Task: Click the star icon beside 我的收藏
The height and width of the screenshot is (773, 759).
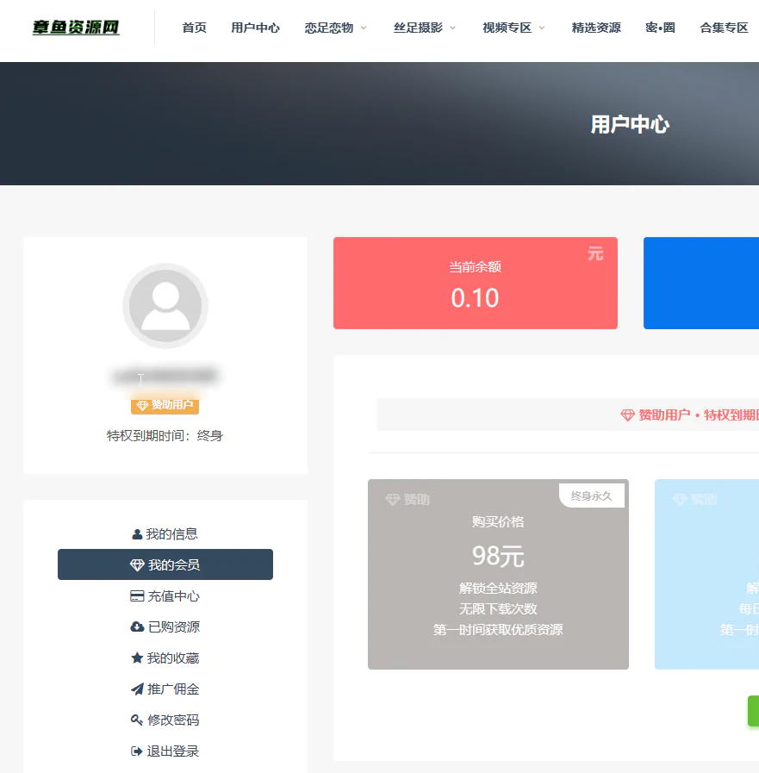Action: [137, 658]
